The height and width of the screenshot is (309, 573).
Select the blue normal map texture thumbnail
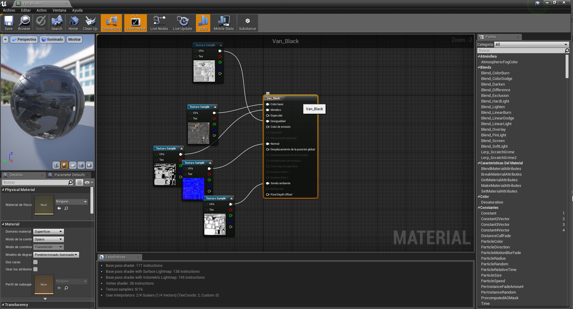coord(194,188)
